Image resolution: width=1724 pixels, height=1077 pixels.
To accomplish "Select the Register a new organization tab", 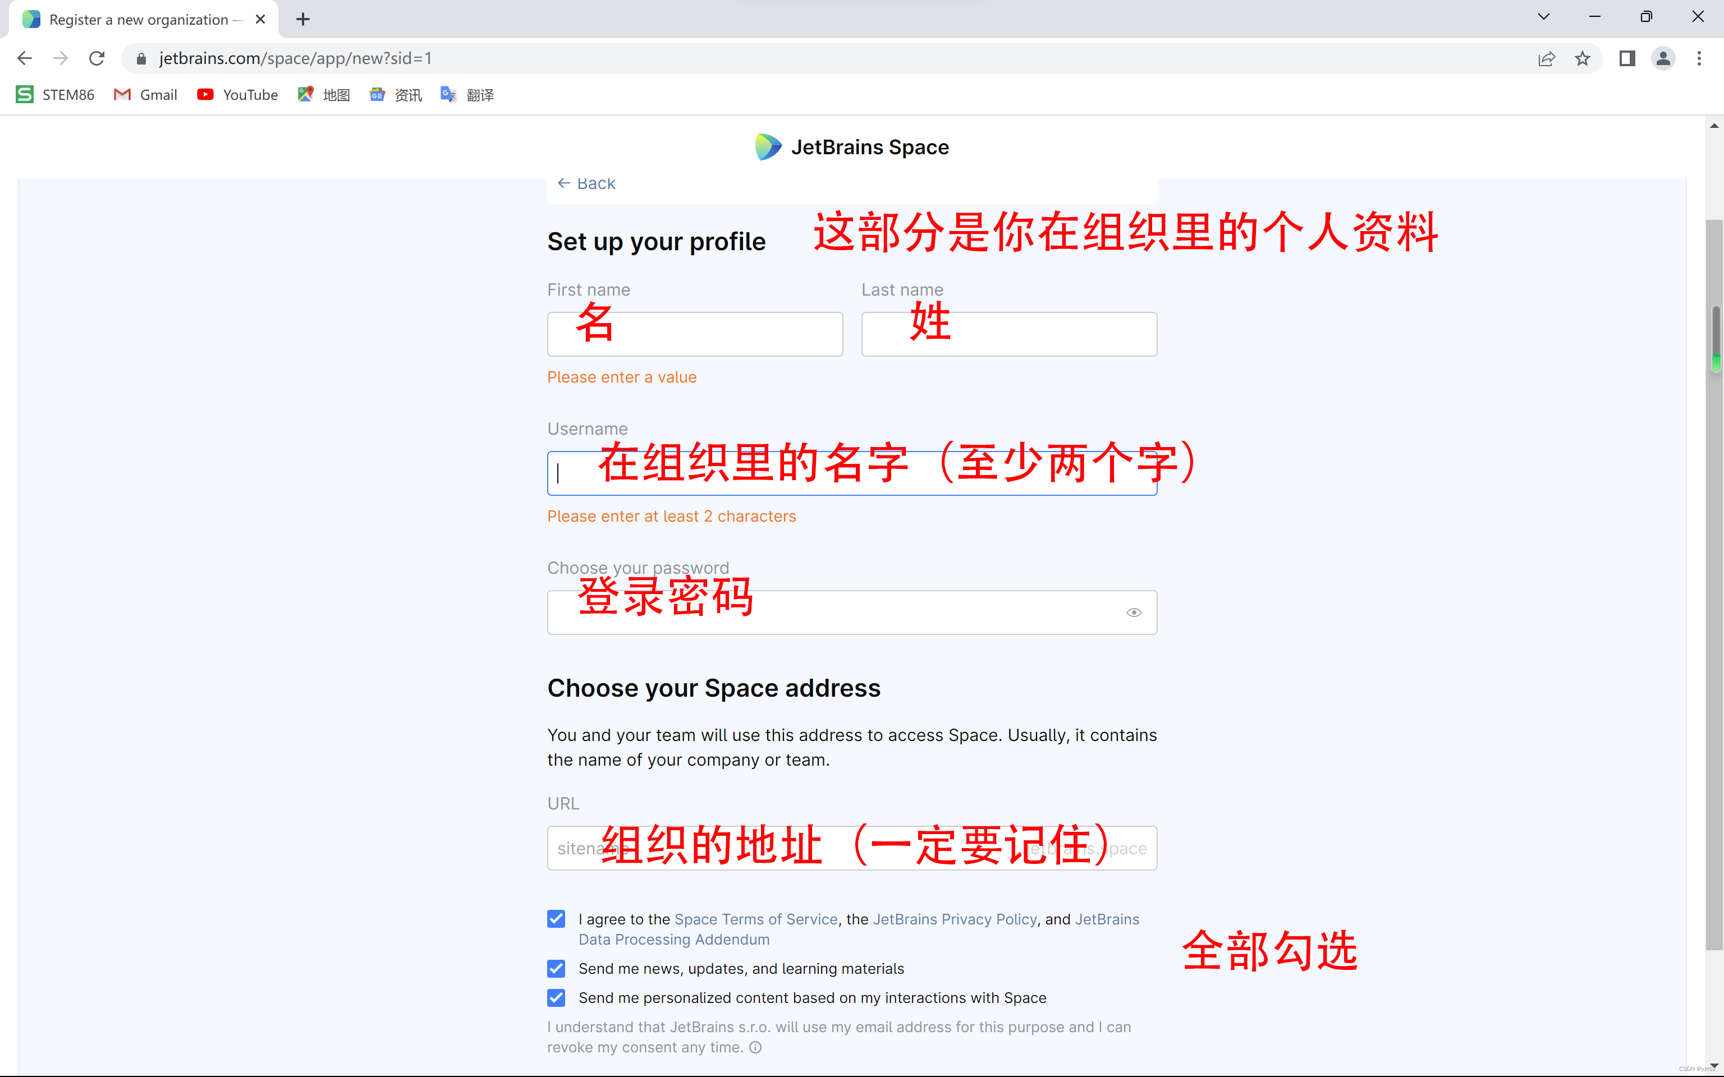I will tap(139, 19).
